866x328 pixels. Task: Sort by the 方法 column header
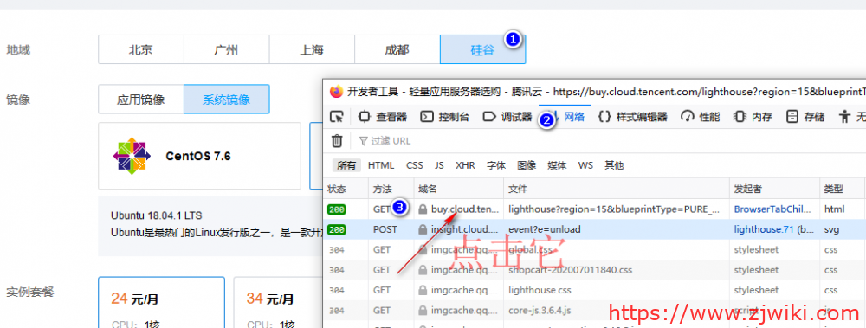(x=391, y=189)
